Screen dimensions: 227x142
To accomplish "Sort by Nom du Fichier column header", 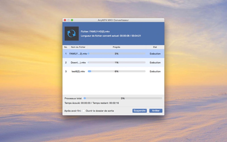I will click(78, 47).
